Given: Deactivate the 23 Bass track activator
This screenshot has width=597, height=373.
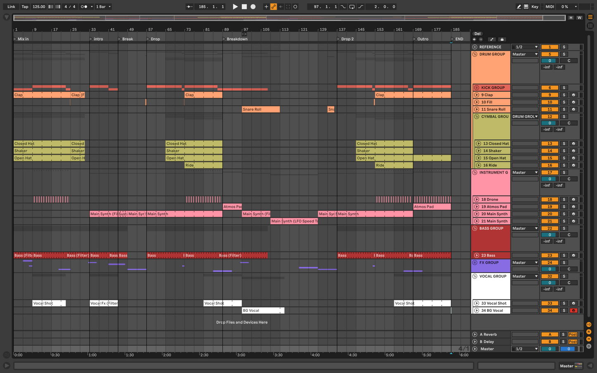Looking at the screenshot, I should point(549,255).
